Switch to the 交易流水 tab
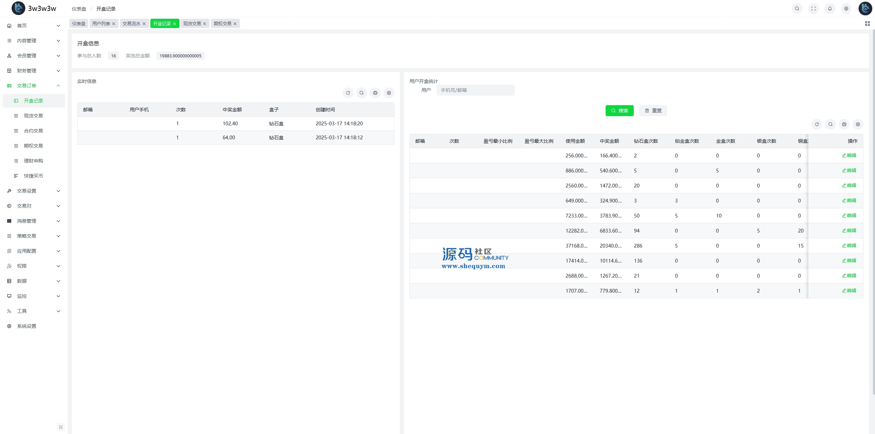The width and height of the screenshot is (875, 434). [x=131, y=24]
